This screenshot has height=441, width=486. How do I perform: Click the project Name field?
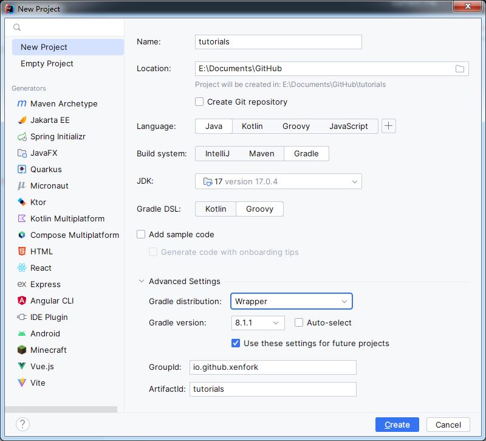(x=278, y=42)
